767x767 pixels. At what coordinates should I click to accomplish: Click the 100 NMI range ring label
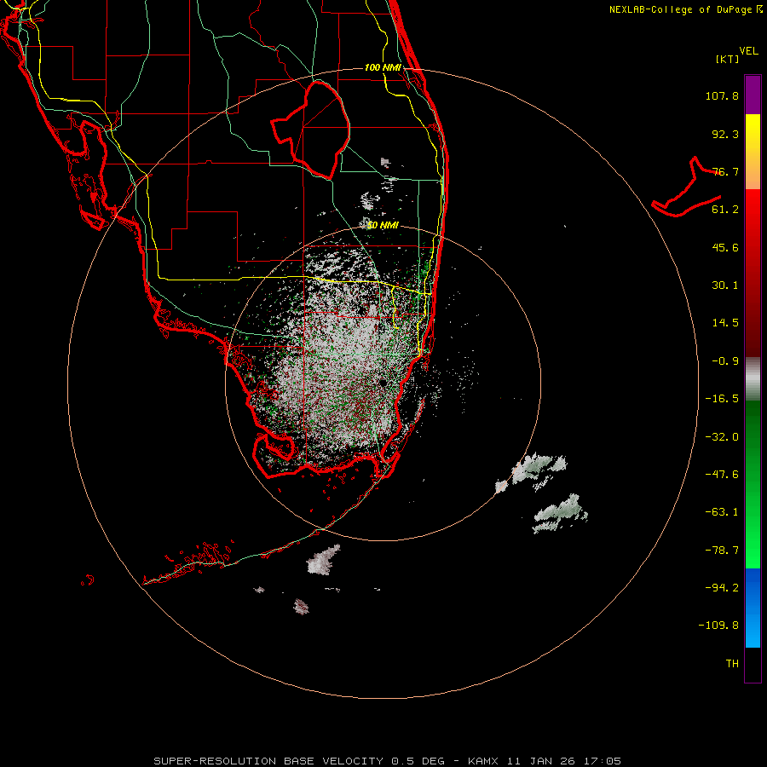383,67
